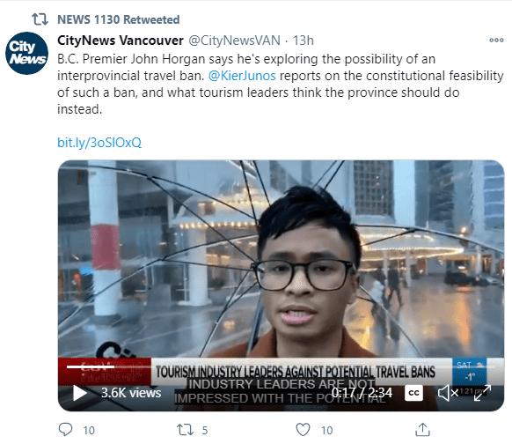Open the CityNews Vancouver display name
Image resolution: width=512 pixels, height=444 pixels.
pyautogui.click(x=121, y=41)
